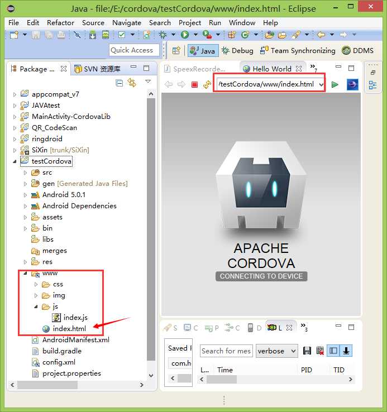This screenshot has width=387, height=412.
Task: Click the Save log icon in LogCat
Action: coord(307,351)
